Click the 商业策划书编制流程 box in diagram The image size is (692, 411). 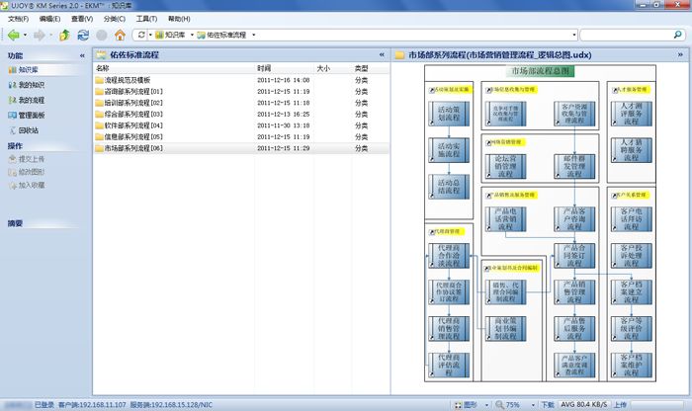click(506, 329)
